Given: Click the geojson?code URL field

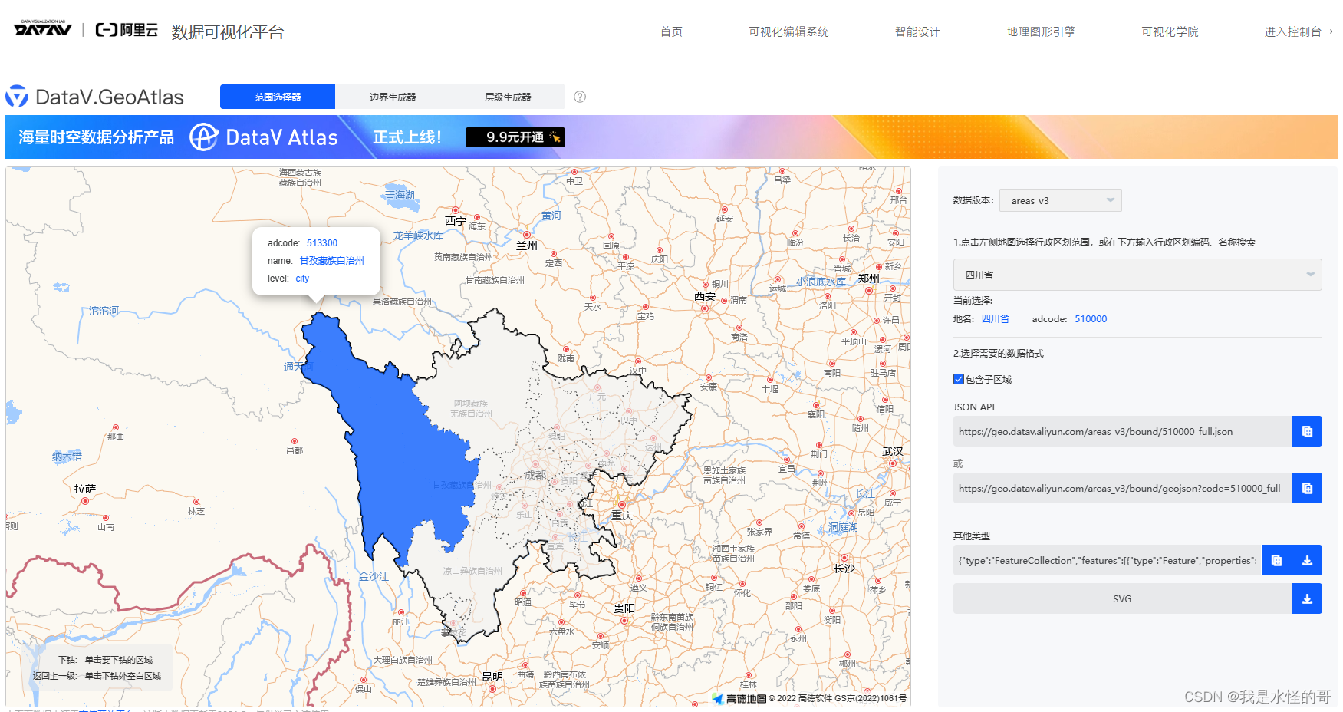Looking at the screenshot, I should [1122, 488].
